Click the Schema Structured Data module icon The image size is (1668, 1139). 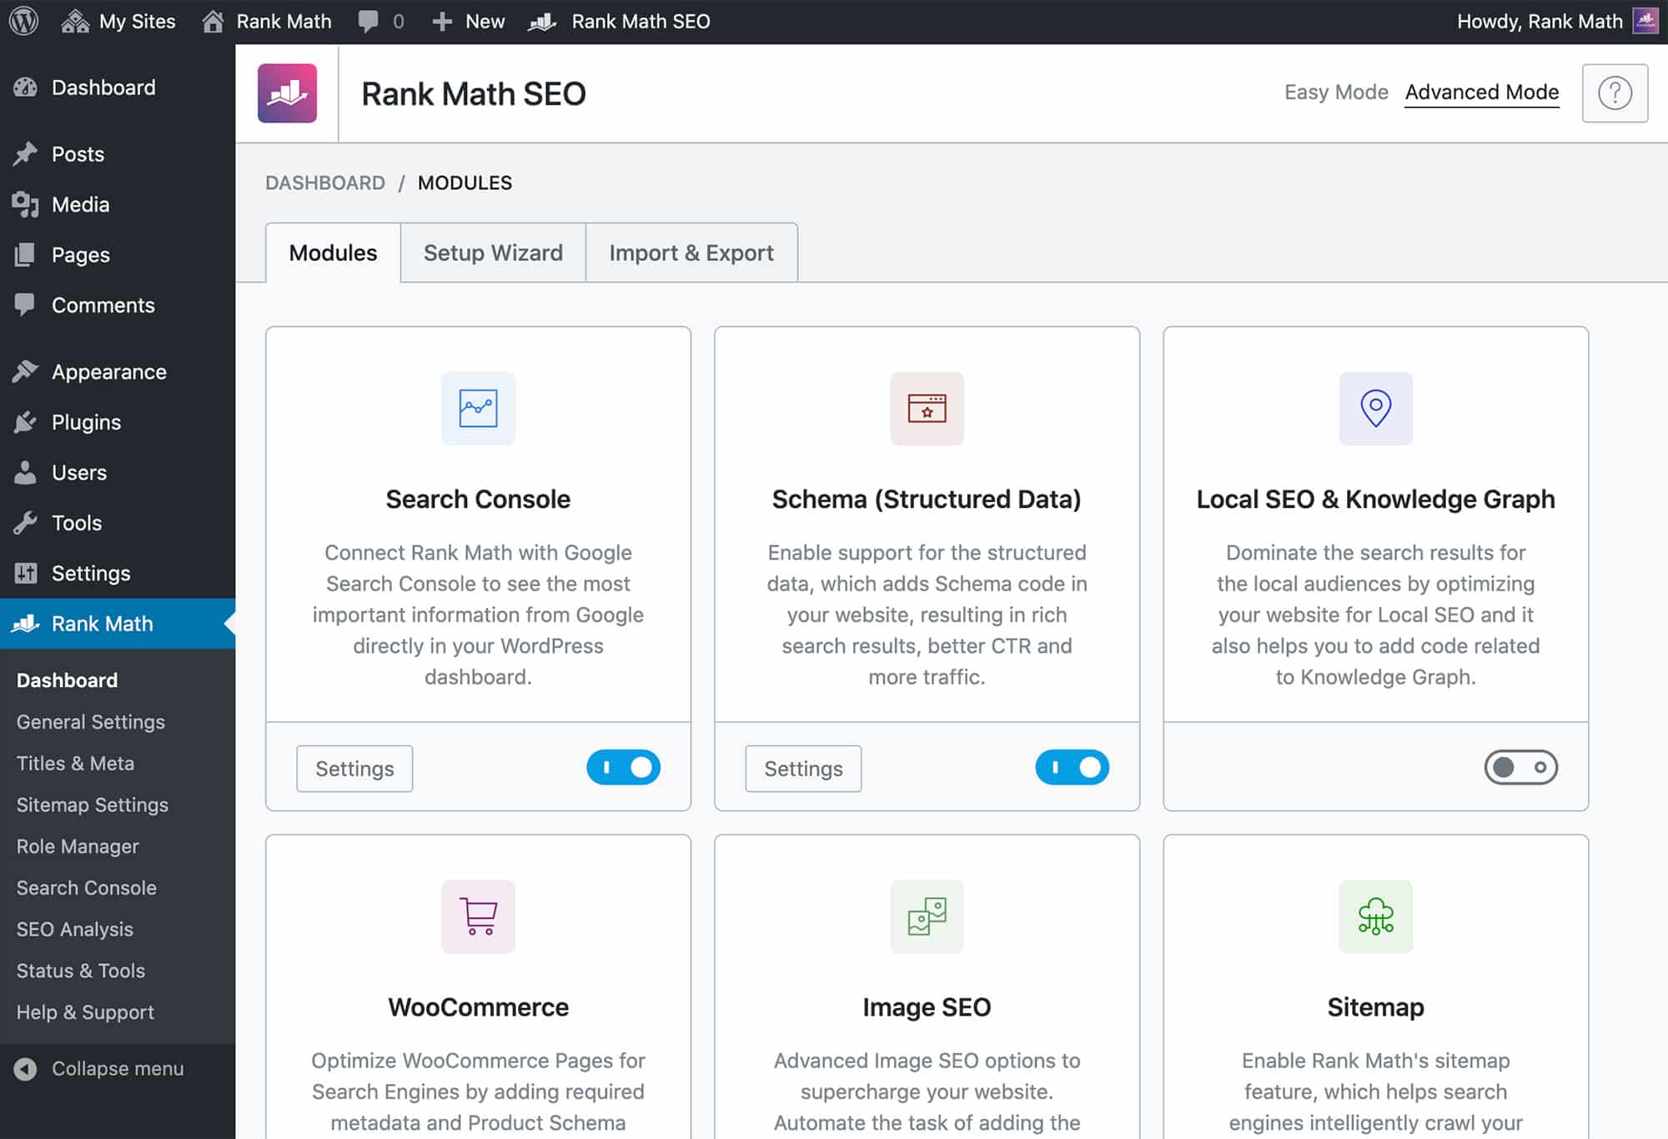pyautogui.click(x=925, y=408)
